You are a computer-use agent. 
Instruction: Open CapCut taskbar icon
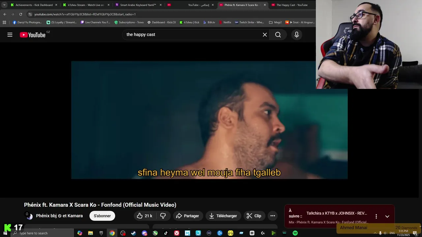pyautogui.click(x=252, y=233)
